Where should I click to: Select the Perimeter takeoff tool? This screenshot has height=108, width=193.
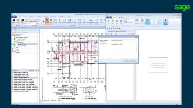point(69,21)
